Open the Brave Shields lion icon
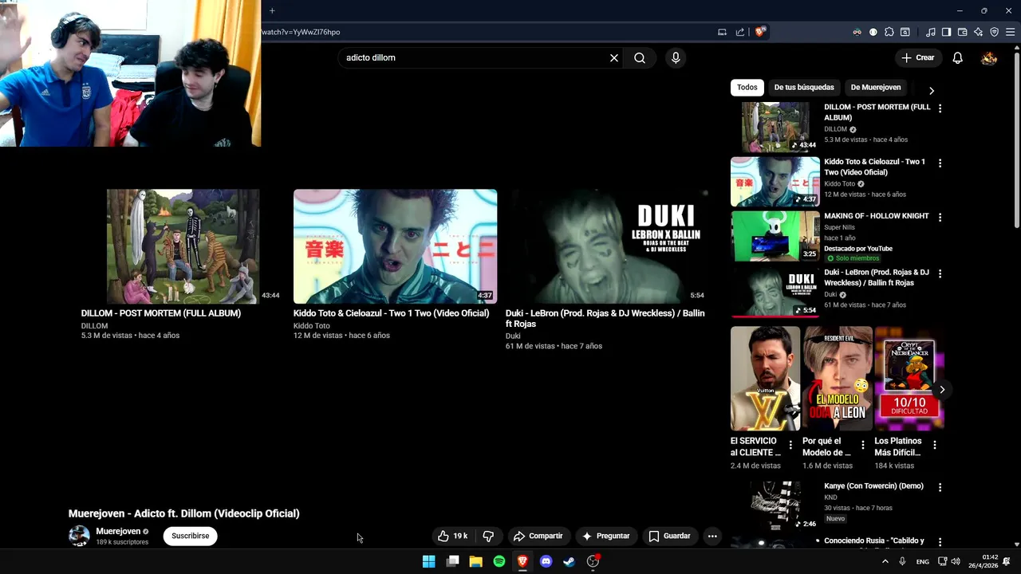 coord(760,32)
